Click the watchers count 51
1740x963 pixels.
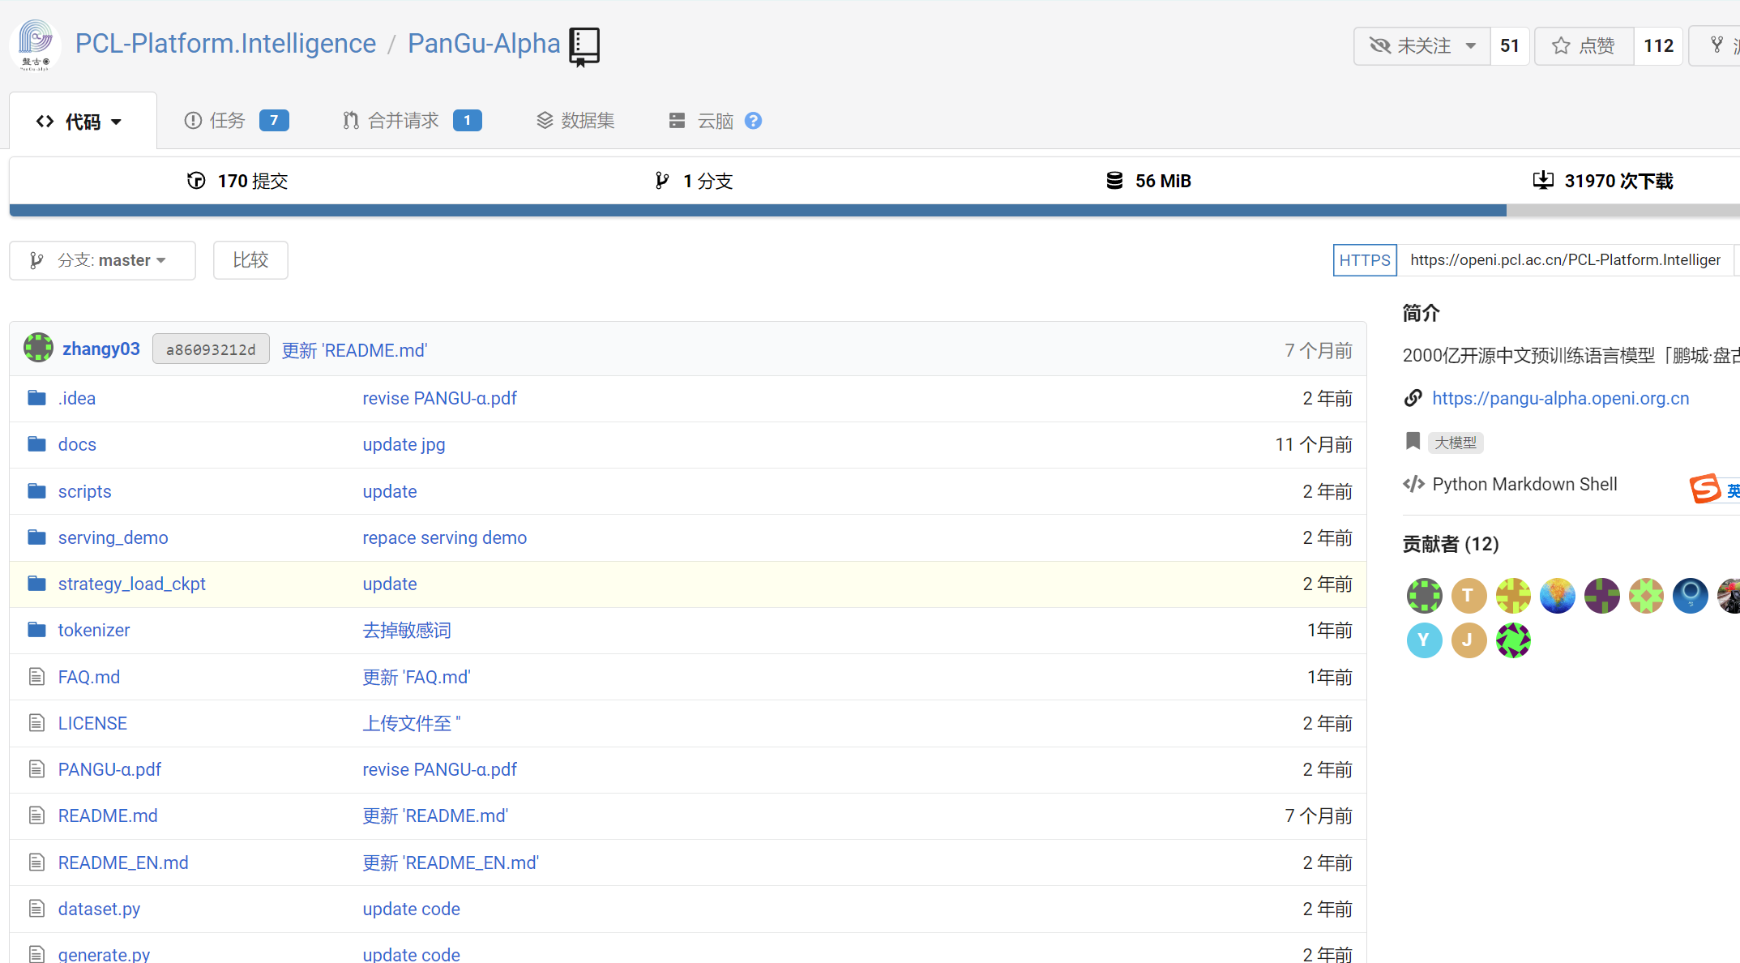click(x=1509, y=46)
